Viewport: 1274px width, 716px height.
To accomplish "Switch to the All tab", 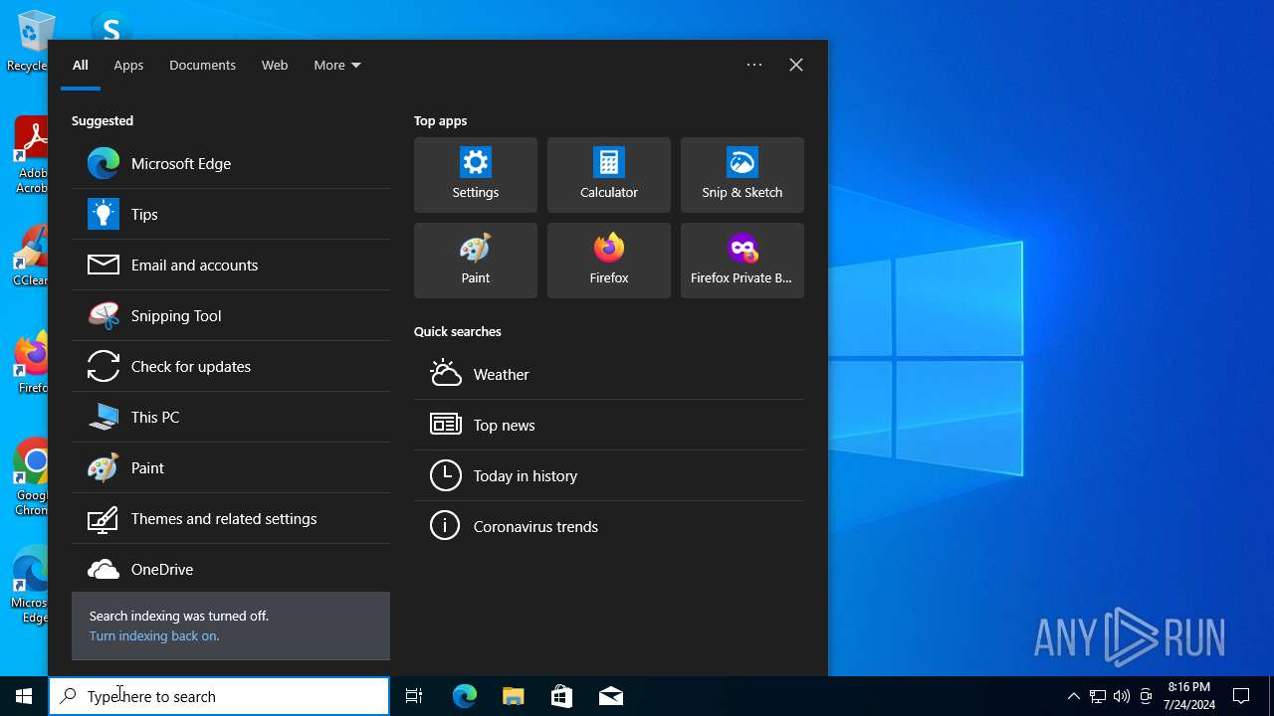I will pyautogui.click(x=81, y=65).
